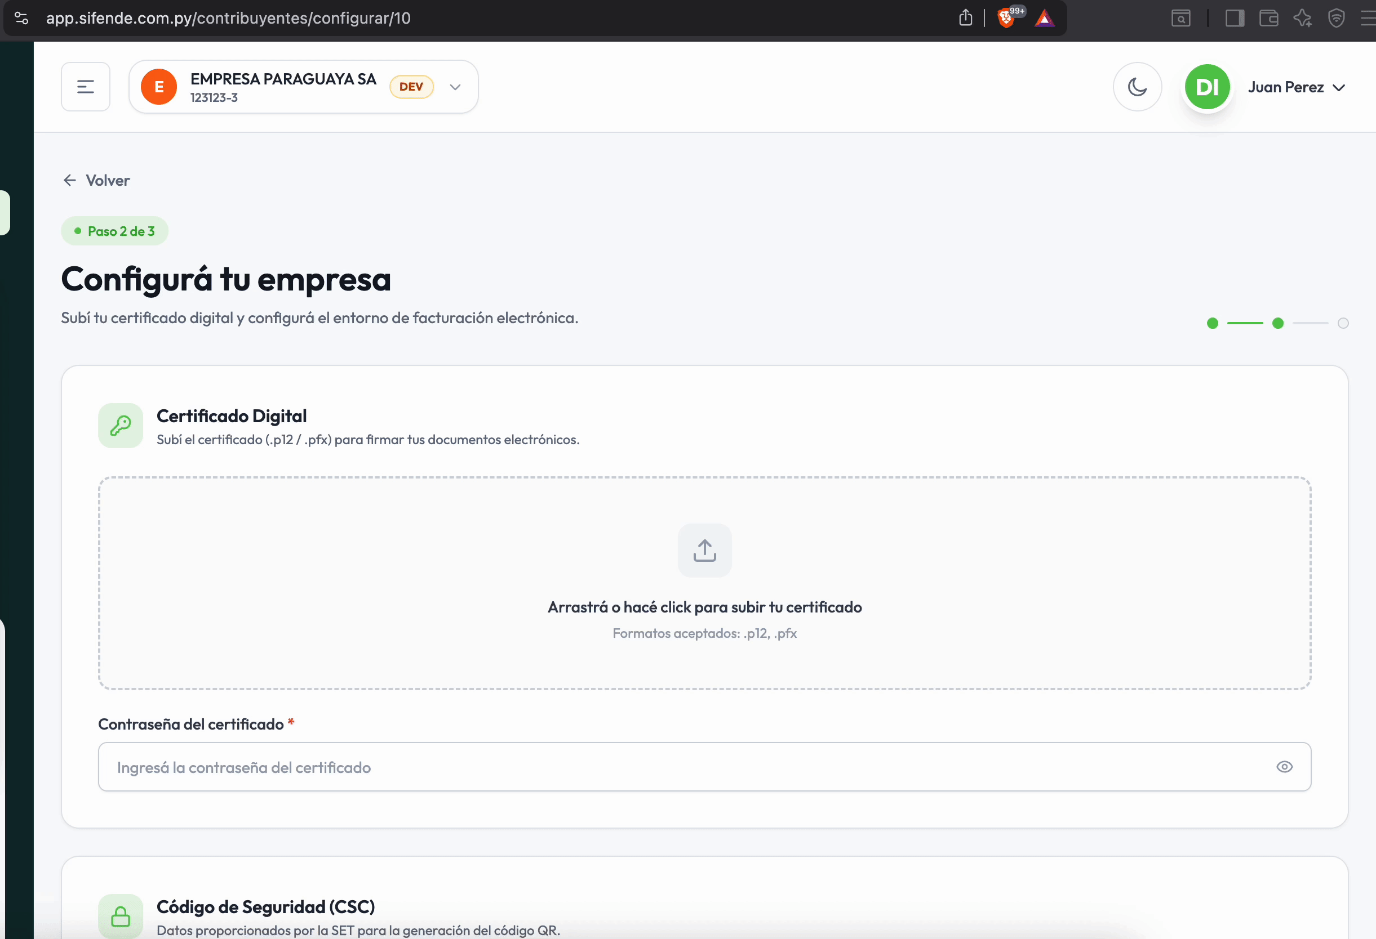Click the page search icon in browser toolbar
Image resolution: width=1376 pixels, height=939 pixels.
[1180, 19]
